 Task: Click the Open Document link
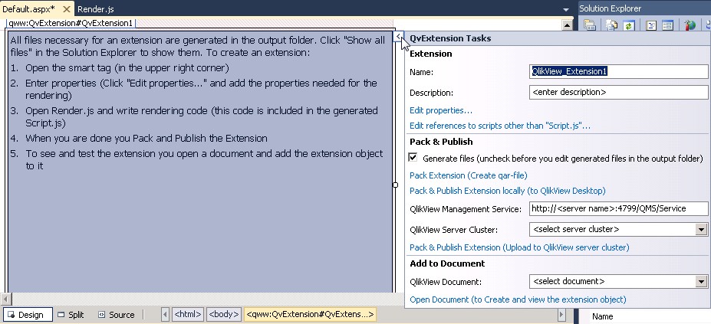(518, 299)
